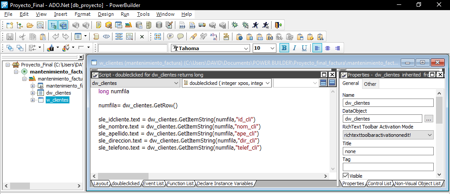The height and width of the screenshot is (194, 450).
Task: Switch to the Function List tab
Action: pyautogui.click(x=180, y=183)
